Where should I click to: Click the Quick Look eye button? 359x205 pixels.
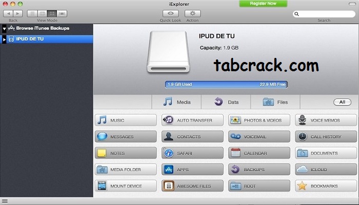click(x=170, y=13)
